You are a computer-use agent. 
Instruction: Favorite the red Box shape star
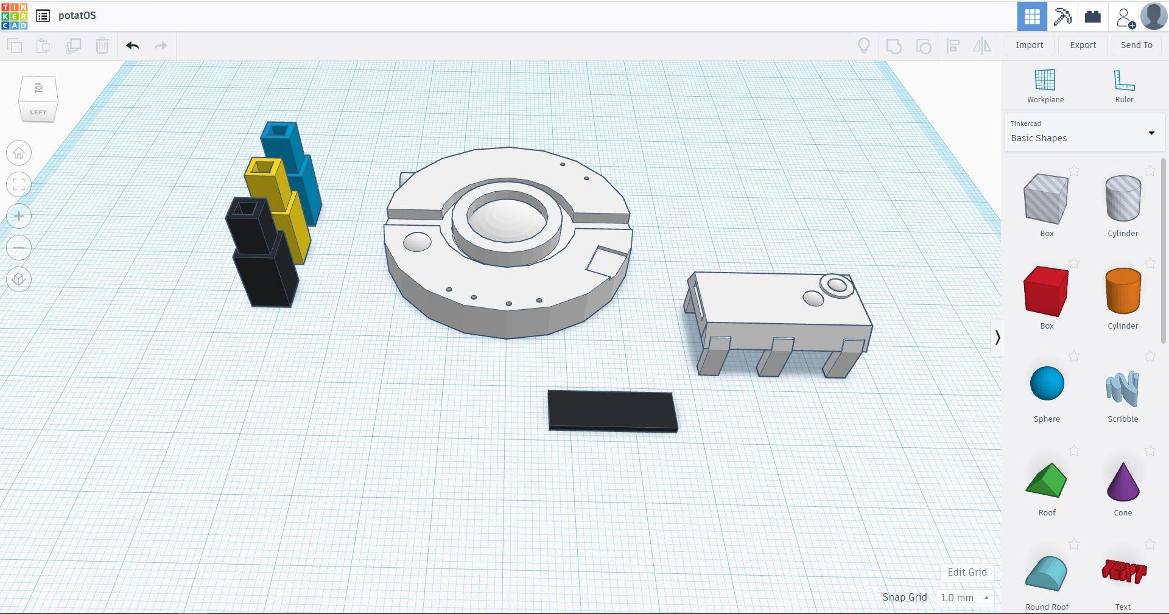tap(1074, 263)
